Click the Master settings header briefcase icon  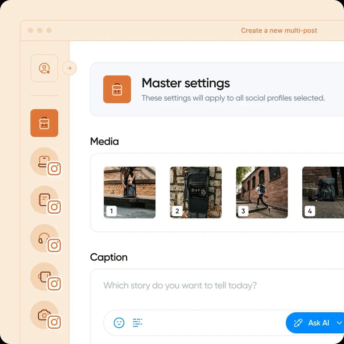(x=117, y=89)
